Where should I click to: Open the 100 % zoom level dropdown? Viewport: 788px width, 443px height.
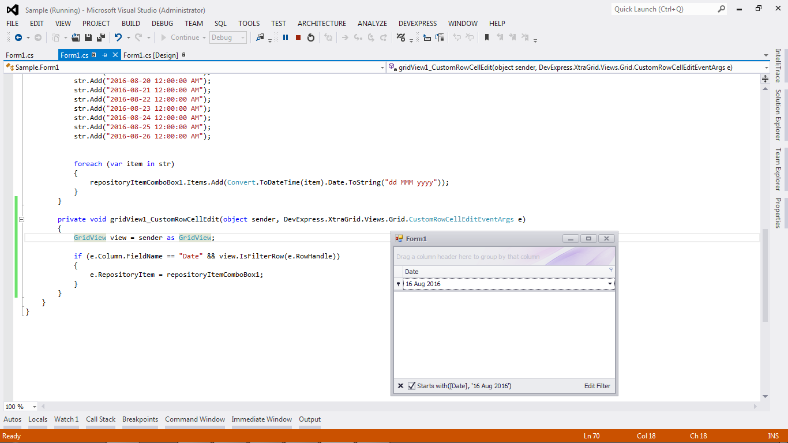click(x=34, y=407)
